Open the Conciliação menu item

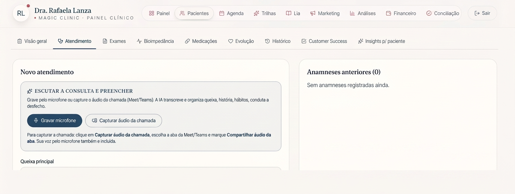tap(442, 13)
